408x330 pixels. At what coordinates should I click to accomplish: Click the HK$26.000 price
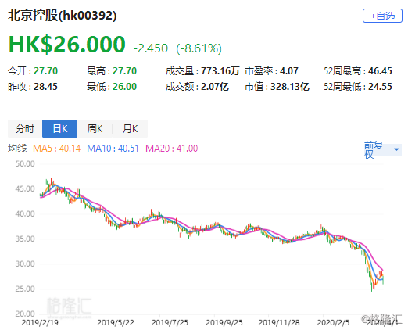[67, 44]
